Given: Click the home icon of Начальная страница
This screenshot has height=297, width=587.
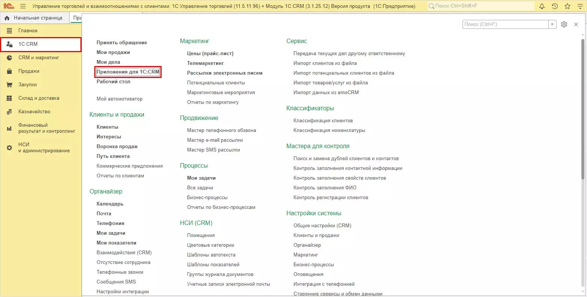Looking at the screenshot, I should coord(7,18).
